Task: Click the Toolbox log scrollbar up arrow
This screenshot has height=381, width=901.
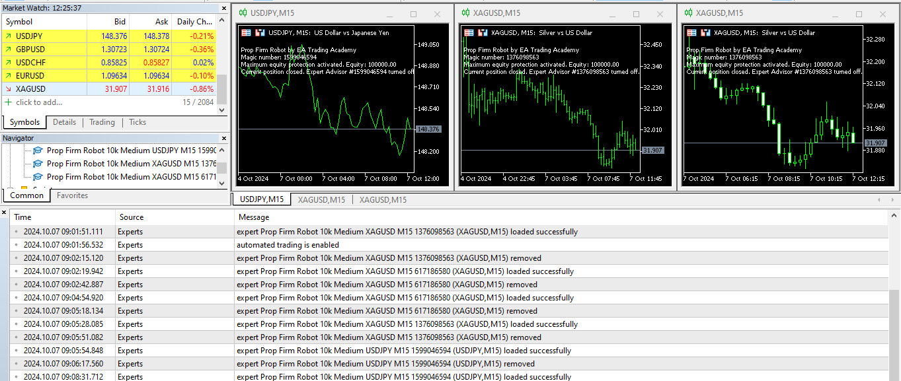Action: 894,217
